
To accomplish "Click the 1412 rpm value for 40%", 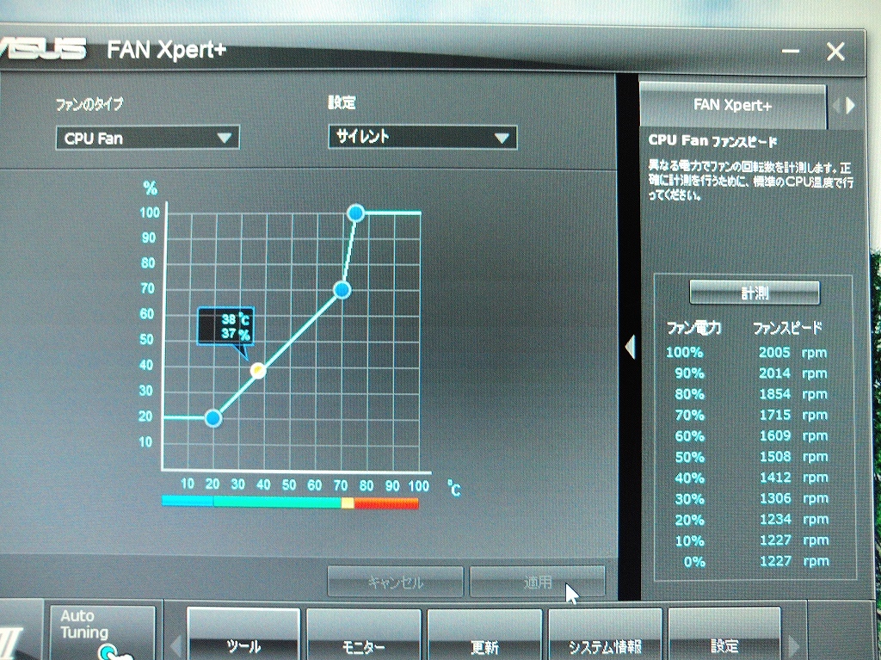I will 792,478.
